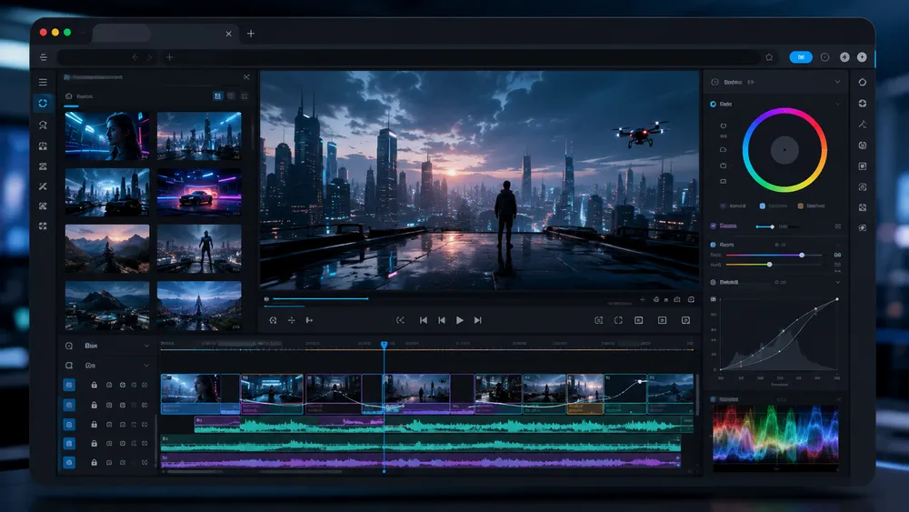The width and height of the screenshot is (909, 512).
Task: Select the mountain sunset thumbnail
Action: pos(107,248)
